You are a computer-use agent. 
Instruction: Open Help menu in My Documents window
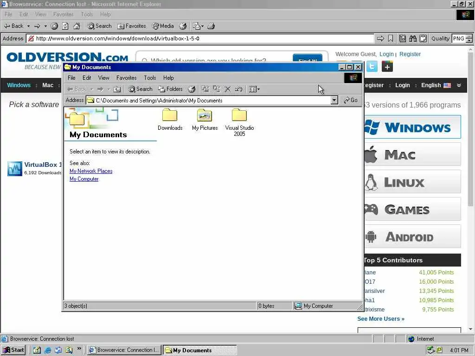click(x=168, y=78)
